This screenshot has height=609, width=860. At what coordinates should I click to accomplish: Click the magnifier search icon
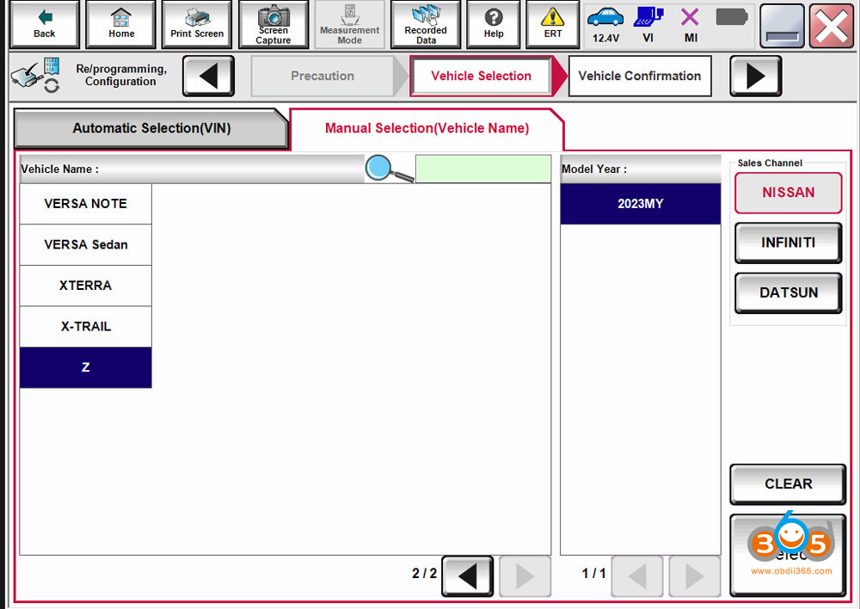pyautogui.click(x=389, y=169)
